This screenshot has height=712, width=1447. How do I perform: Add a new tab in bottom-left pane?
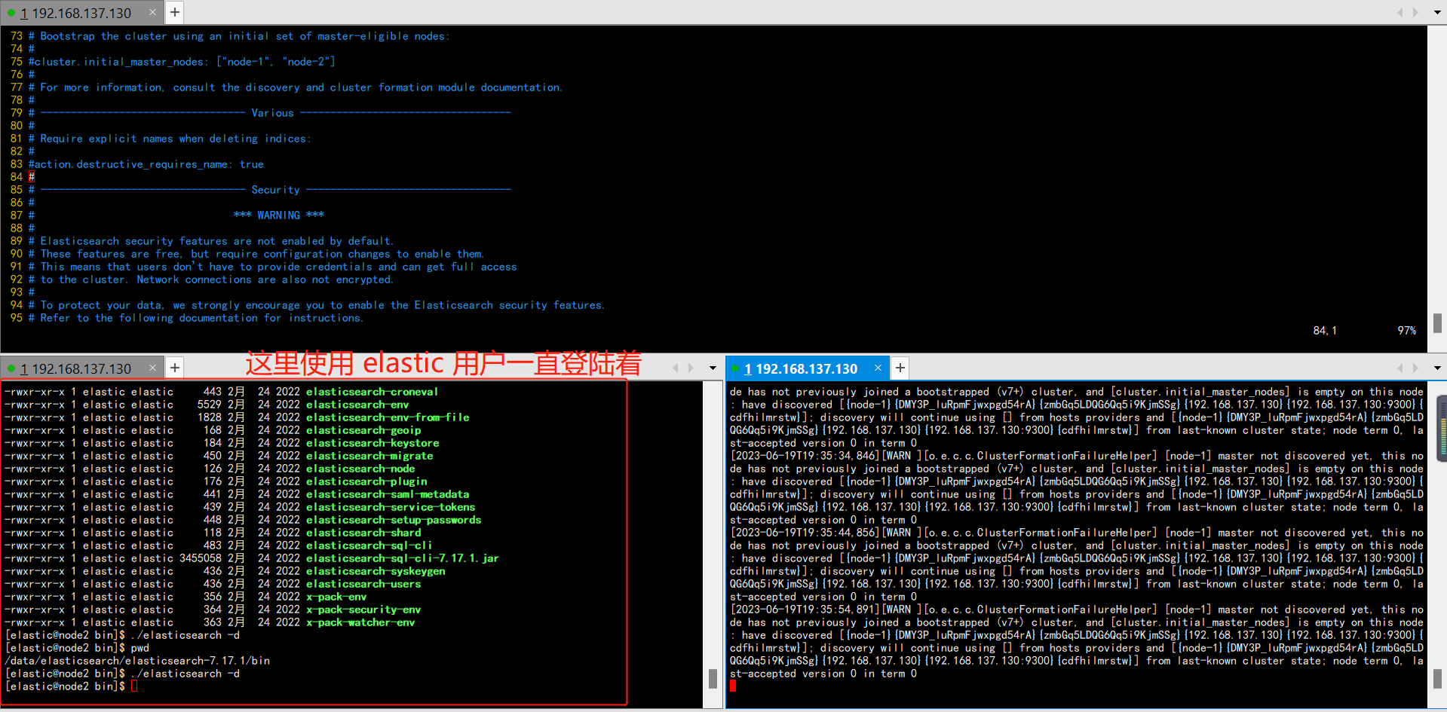click(175, 368)
